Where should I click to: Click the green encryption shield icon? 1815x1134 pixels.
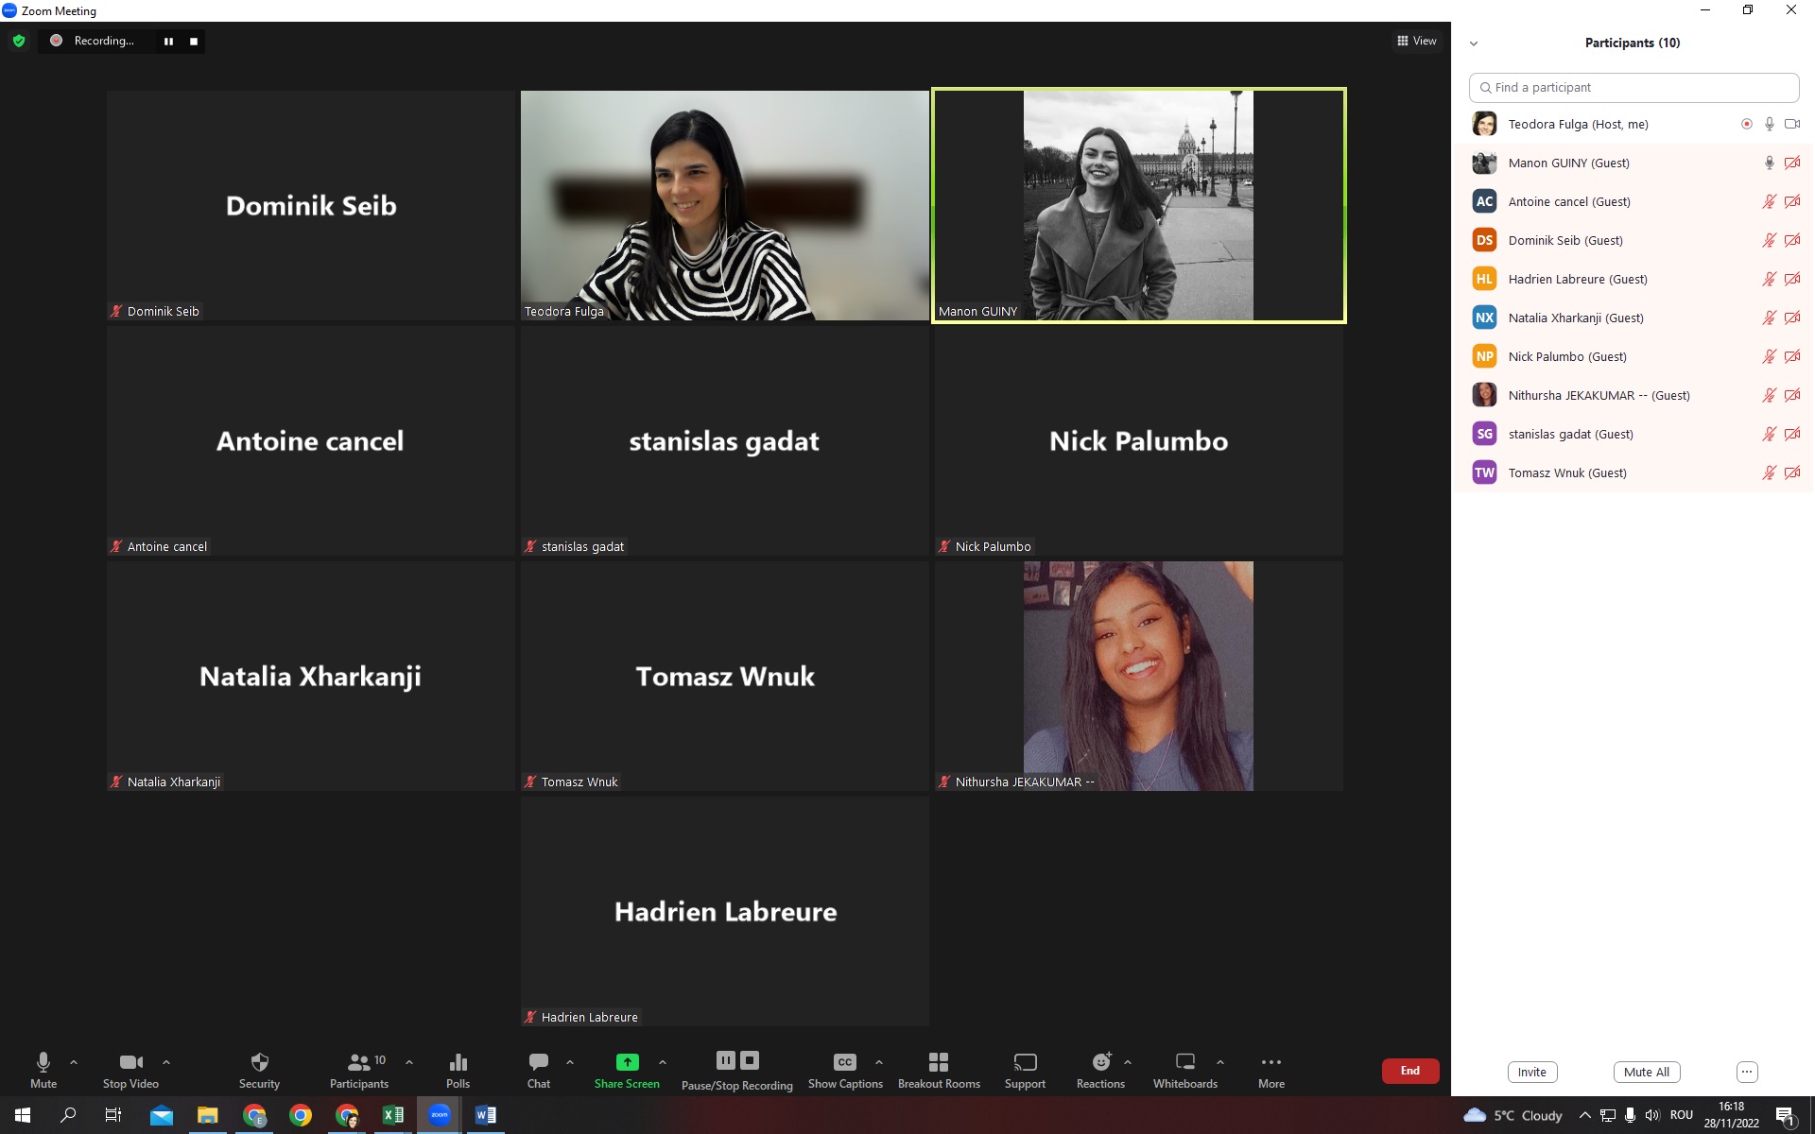tap(19, 41)
